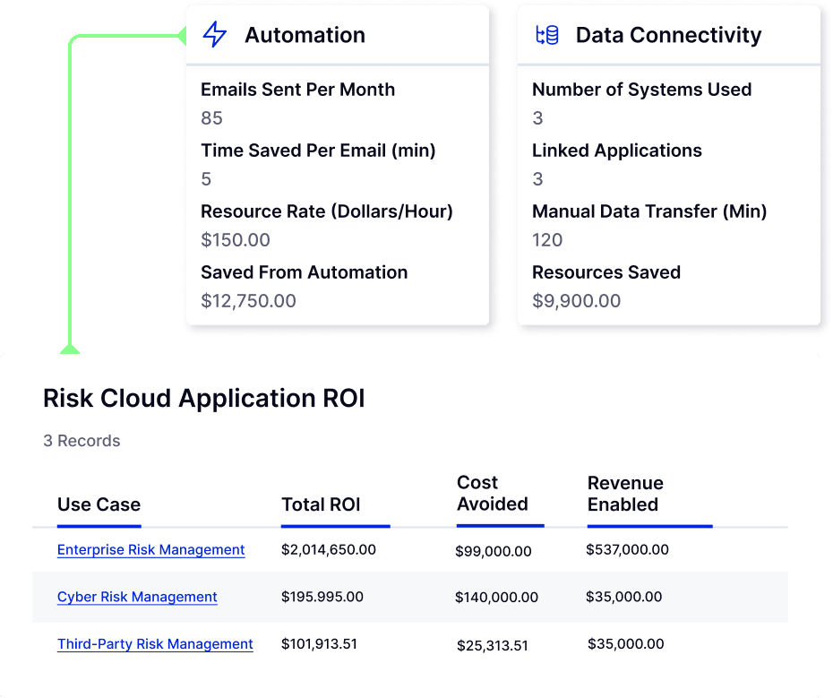Select the Automation card title

[x=305, y=35]
